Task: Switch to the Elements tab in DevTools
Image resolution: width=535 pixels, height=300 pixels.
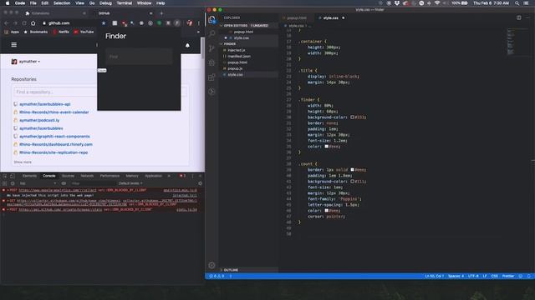Action: (x=29, y=176)
